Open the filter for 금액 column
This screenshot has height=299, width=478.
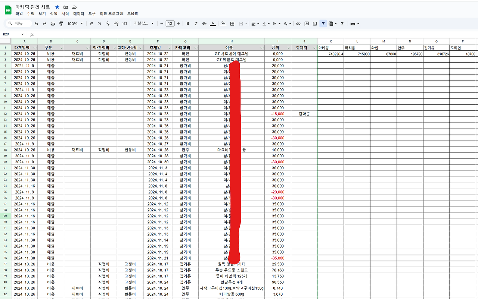[288, 48]
